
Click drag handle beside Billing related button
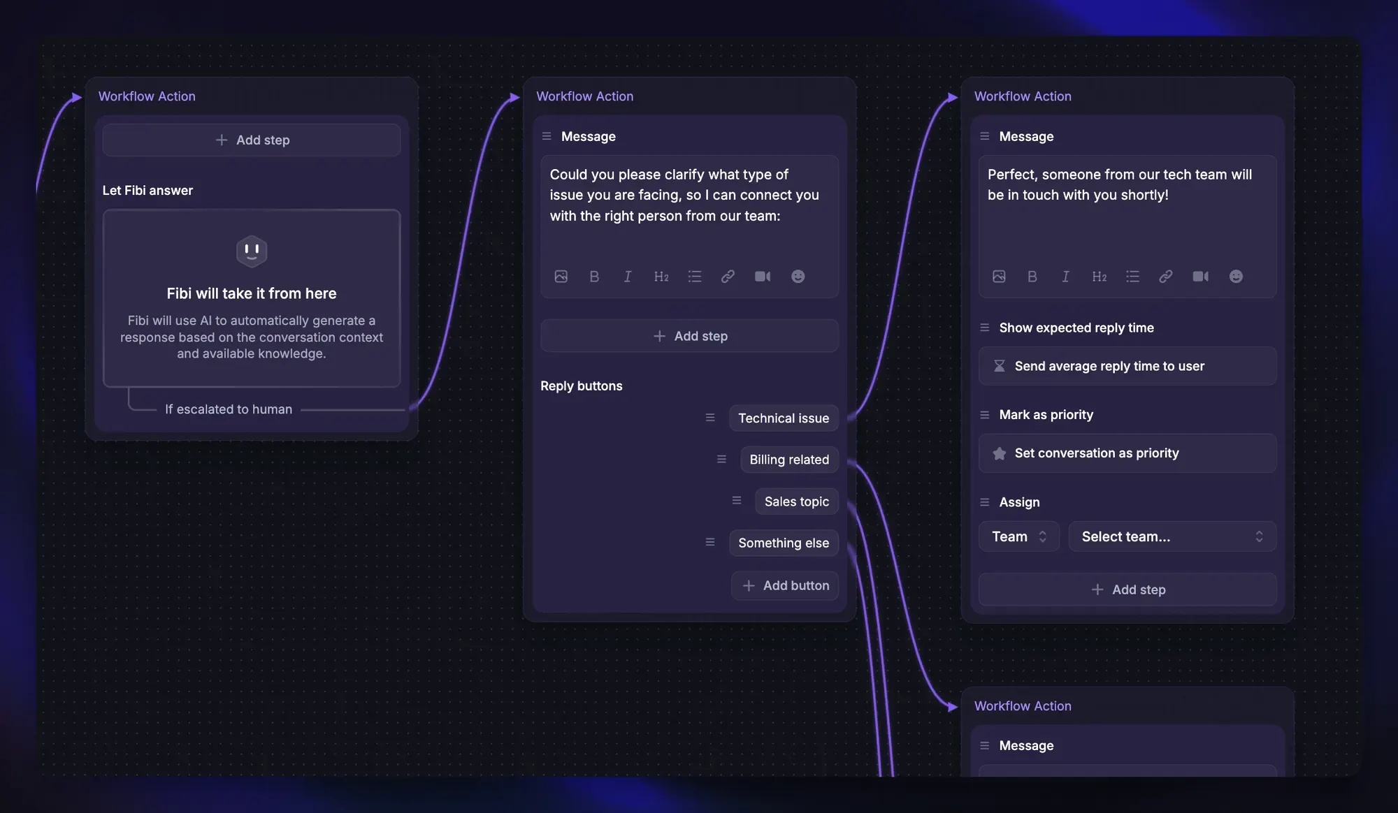pos(722,459)
